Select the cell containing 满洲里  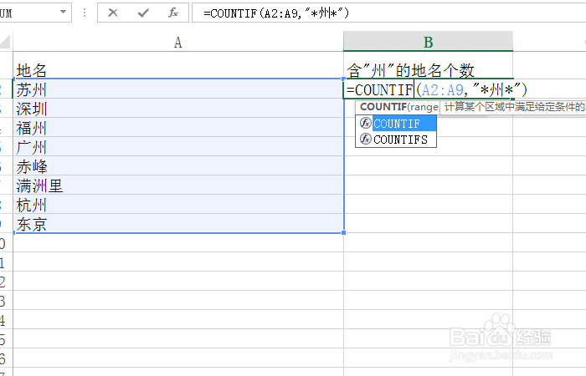(x=178, y=185)
